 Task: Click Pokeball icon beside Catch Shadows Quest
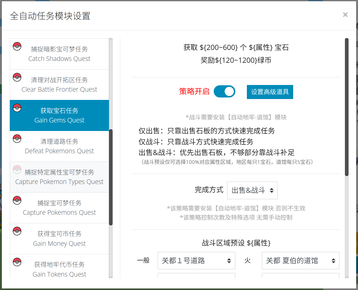click(17, 46)
